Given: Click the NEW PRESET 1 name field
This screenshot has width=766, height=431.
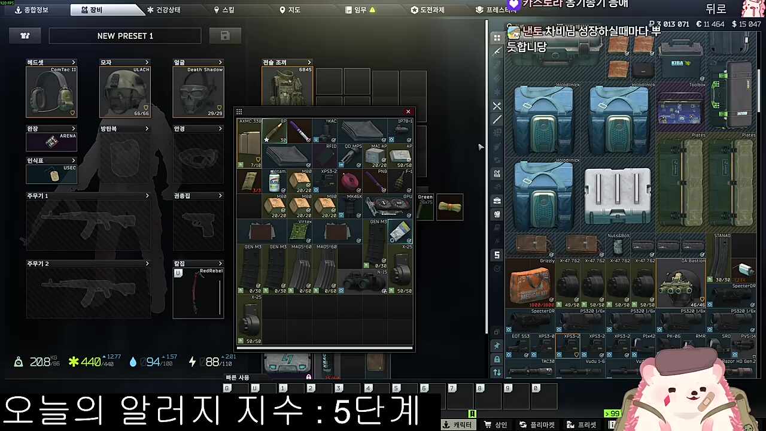Looking at the screenshot, I should pos(125,36).
